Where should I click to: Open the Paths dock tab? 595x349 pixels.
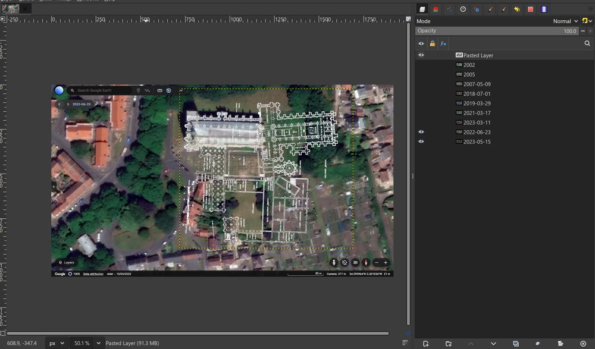tap(449, 9)
